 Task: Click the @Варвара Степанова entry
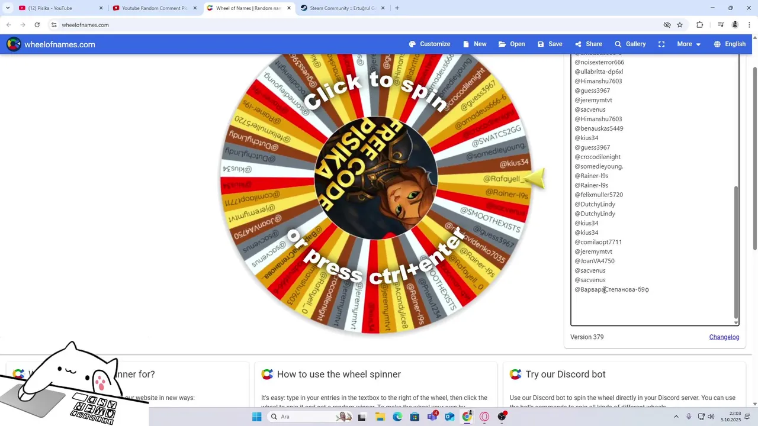coord(612,289)
